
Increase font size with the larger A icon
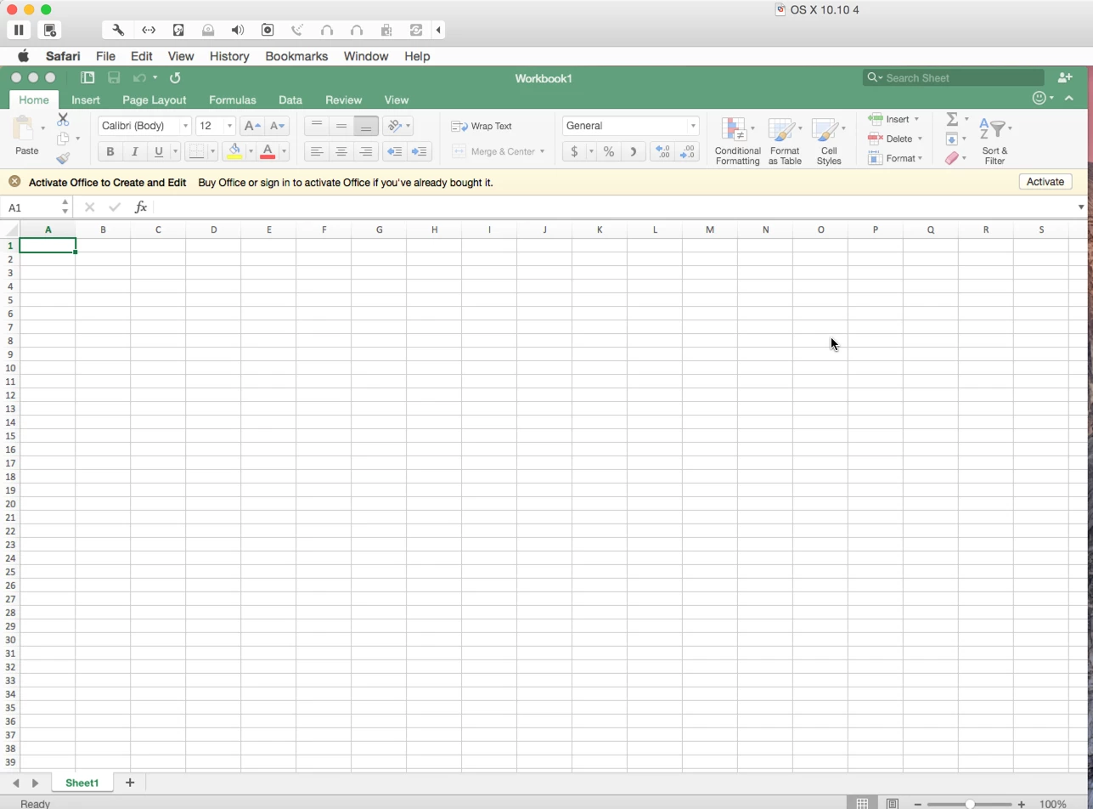(x=252, y=126)
